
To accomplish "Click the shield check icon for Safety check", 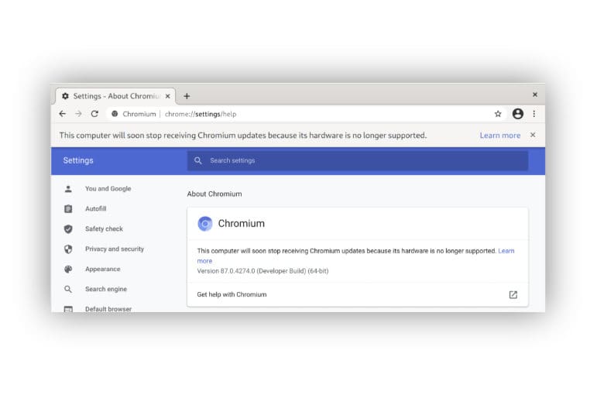I will (x=68, y=229).
